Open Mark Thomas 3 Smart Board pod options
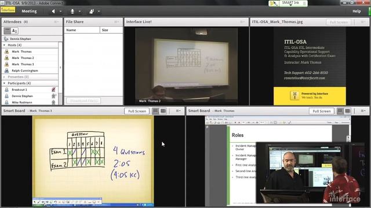The height and width of the screenshot is (208, 371). tap(179, 111)
